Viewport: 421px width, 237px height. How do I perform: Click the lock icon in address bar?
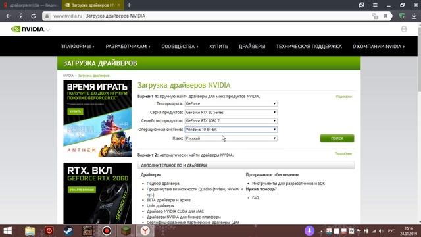coord(47,16)
